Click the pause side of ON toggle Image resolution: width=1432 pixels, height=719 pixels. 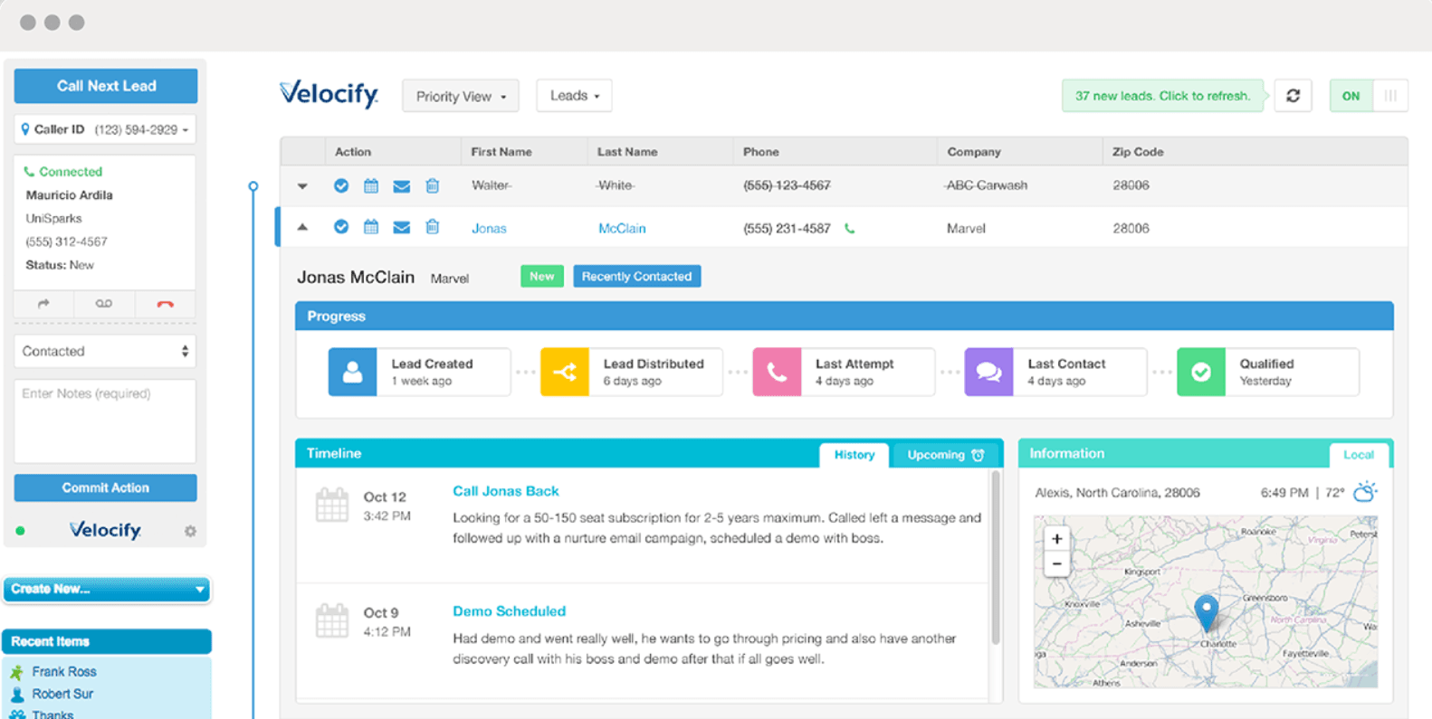[1390, 96]
